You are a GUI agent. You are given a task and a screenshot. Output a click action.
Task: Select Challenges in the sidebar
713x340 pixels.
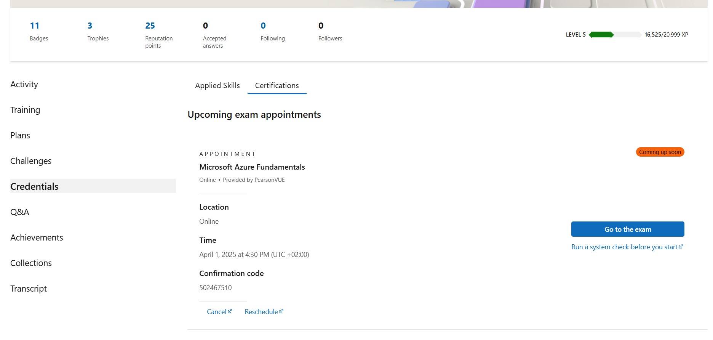[31, 161]
